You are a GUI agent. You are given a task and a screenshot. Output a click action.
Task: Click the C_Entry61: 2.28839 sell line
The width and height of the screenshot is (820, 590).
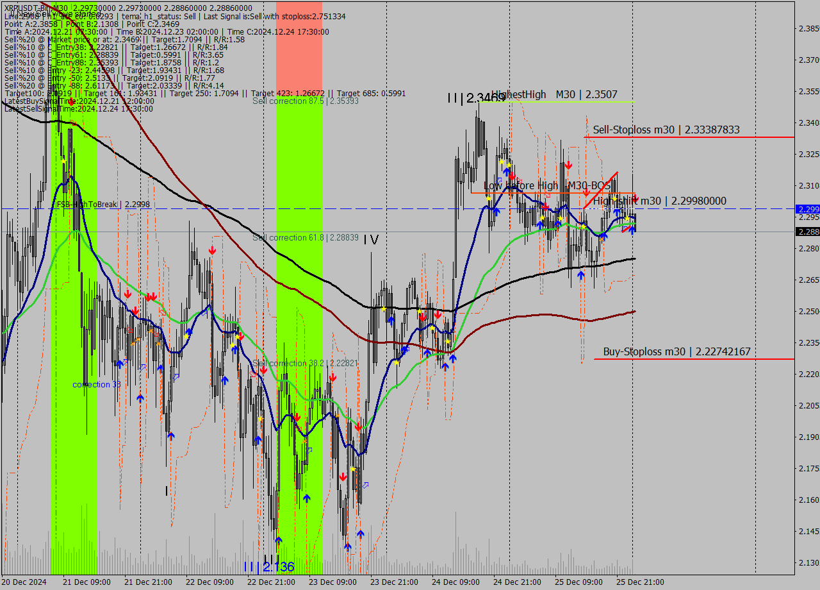point(114,55)
